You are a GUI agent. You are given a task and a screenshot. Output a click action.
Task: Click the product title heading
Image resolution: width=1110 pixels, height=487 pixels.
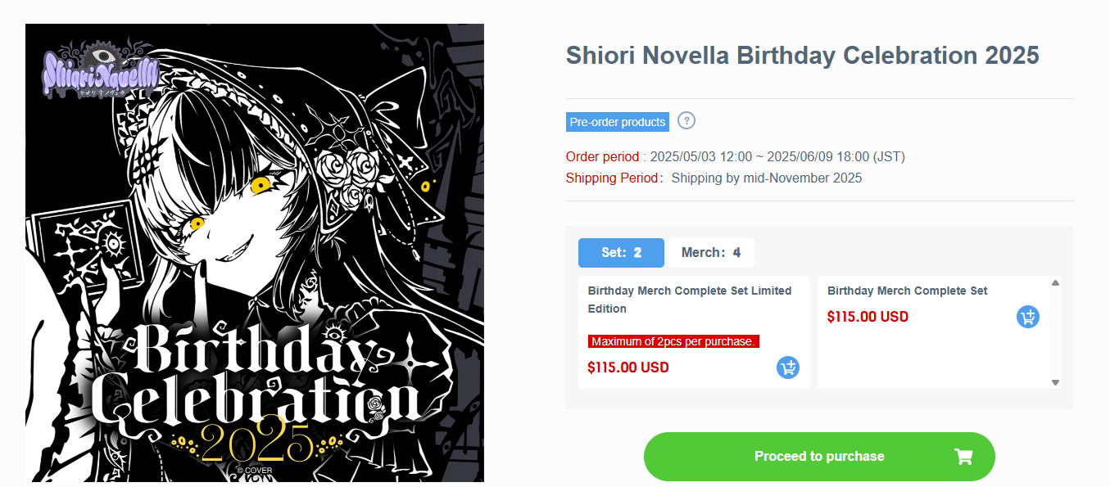802,56
